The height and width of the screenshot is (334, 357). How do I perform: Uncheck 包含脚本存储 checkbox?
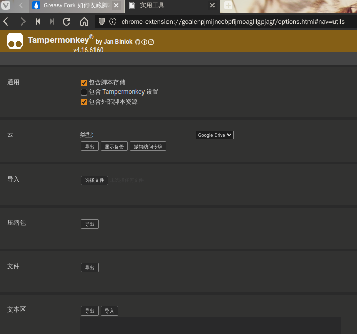click(84, 82)
